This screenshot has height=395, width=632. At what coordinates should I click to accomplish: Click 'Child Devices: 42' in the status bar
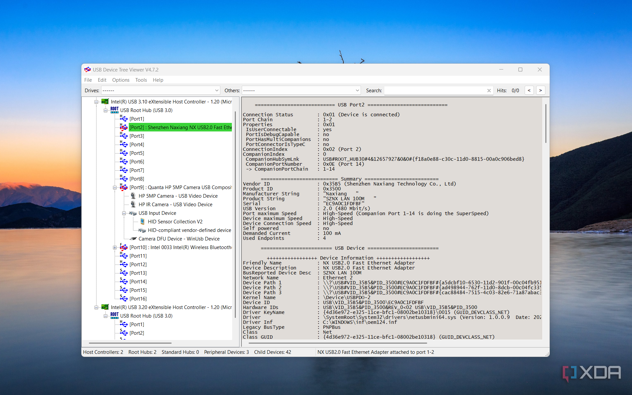[x=272, y=352]
